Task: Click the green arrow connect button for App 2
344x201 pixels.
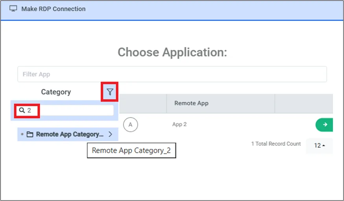Action: [x=324, y=125]
